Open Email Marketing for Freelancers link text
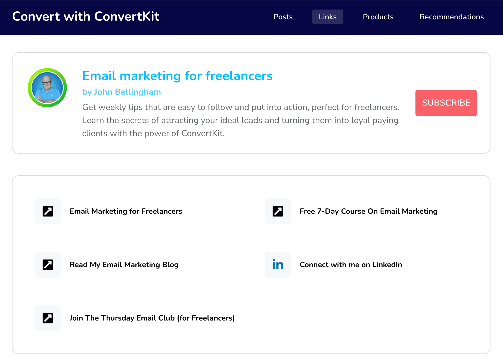The width and height of the screenshot is (503, 360). 126,211
